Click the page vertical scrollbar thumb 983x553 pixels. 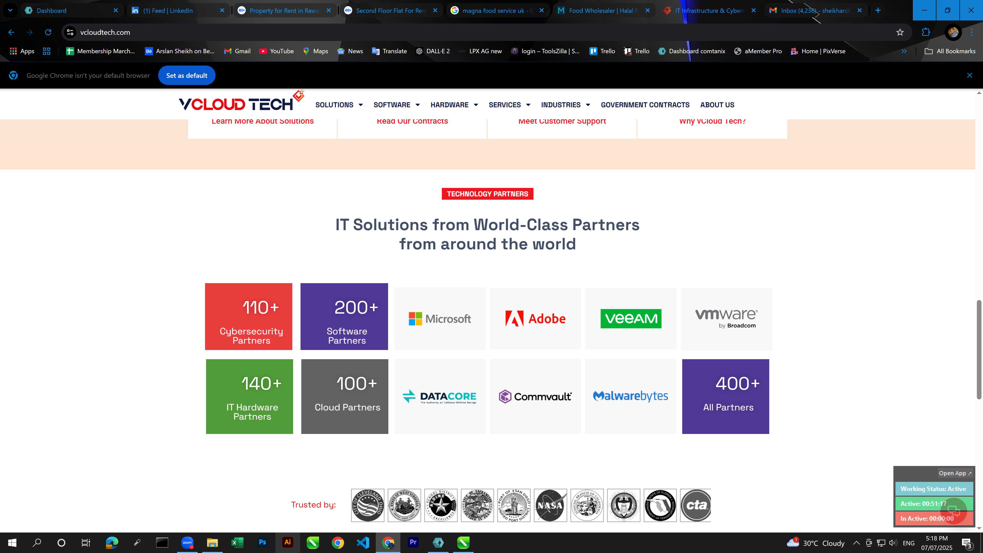[979, 350]
